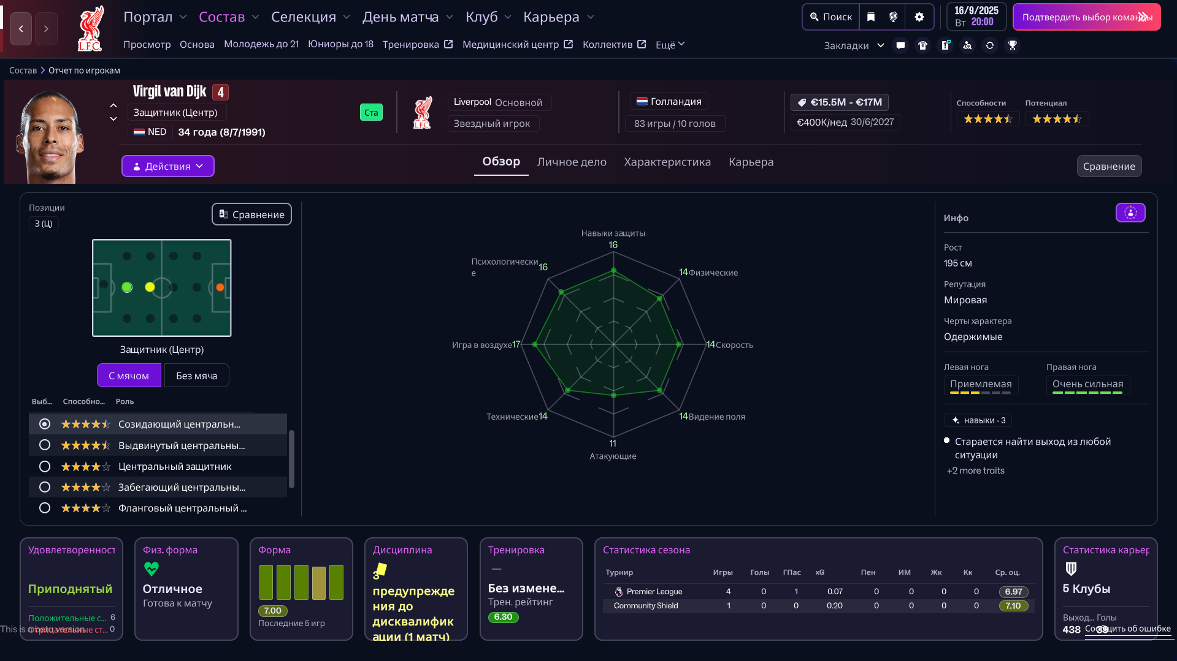Click the +2 more traits link
Viewport: 1177px width, 661px height.
[976, 470]
